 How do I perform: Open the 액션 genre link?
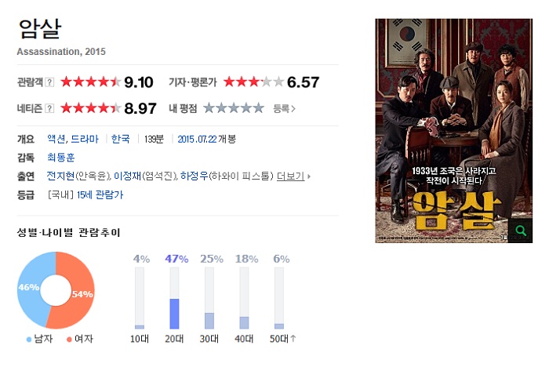56,139
